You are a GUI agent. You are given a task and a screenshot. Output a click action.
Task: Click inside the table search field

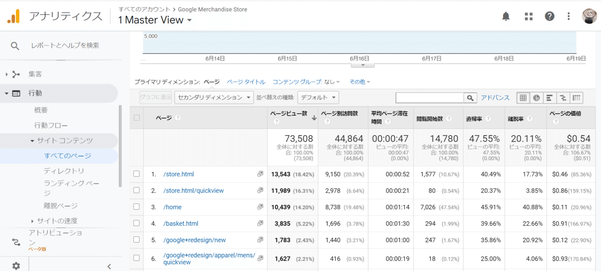tap(430, 98)
